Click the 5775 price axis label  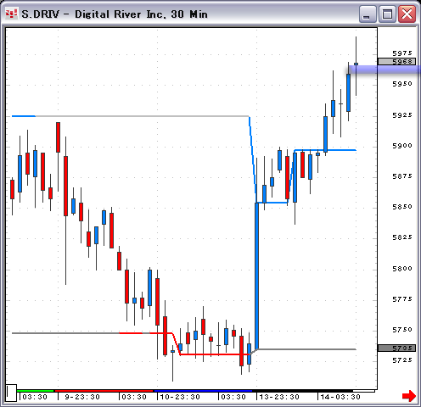tap(402, 299)
